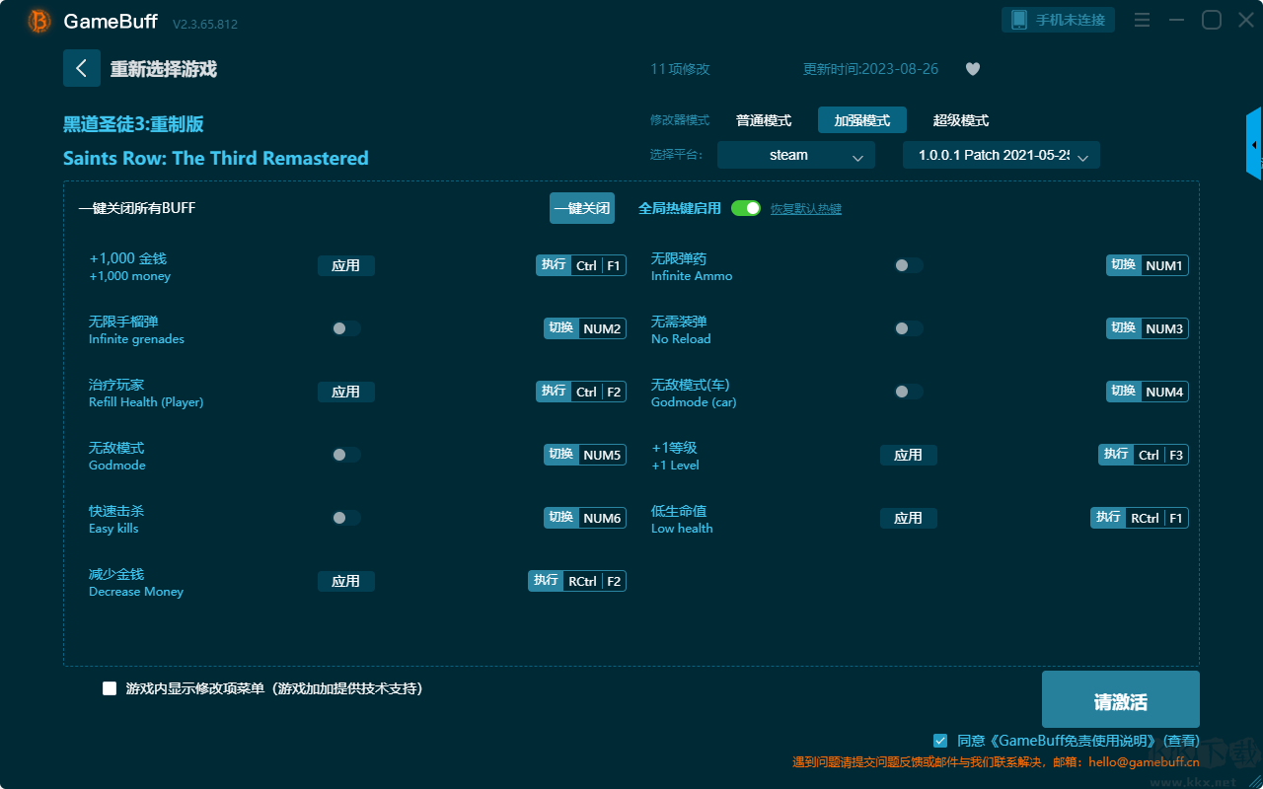Select 普通模式 mode tab
1263x789 pixels.
tap(764, 120)
